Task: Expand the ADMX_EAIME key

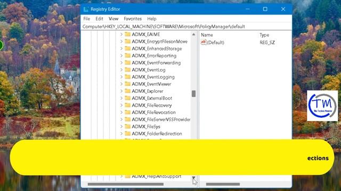Action: (121, 34)
